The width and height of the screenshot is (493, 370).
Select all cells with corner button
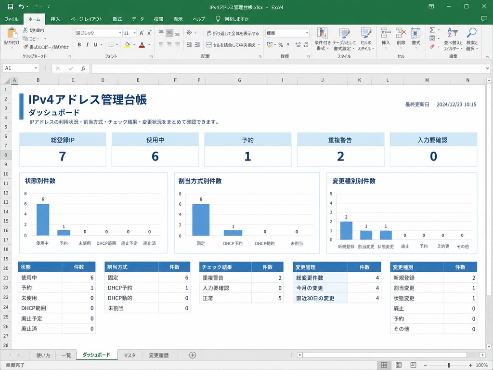point(7,80)
